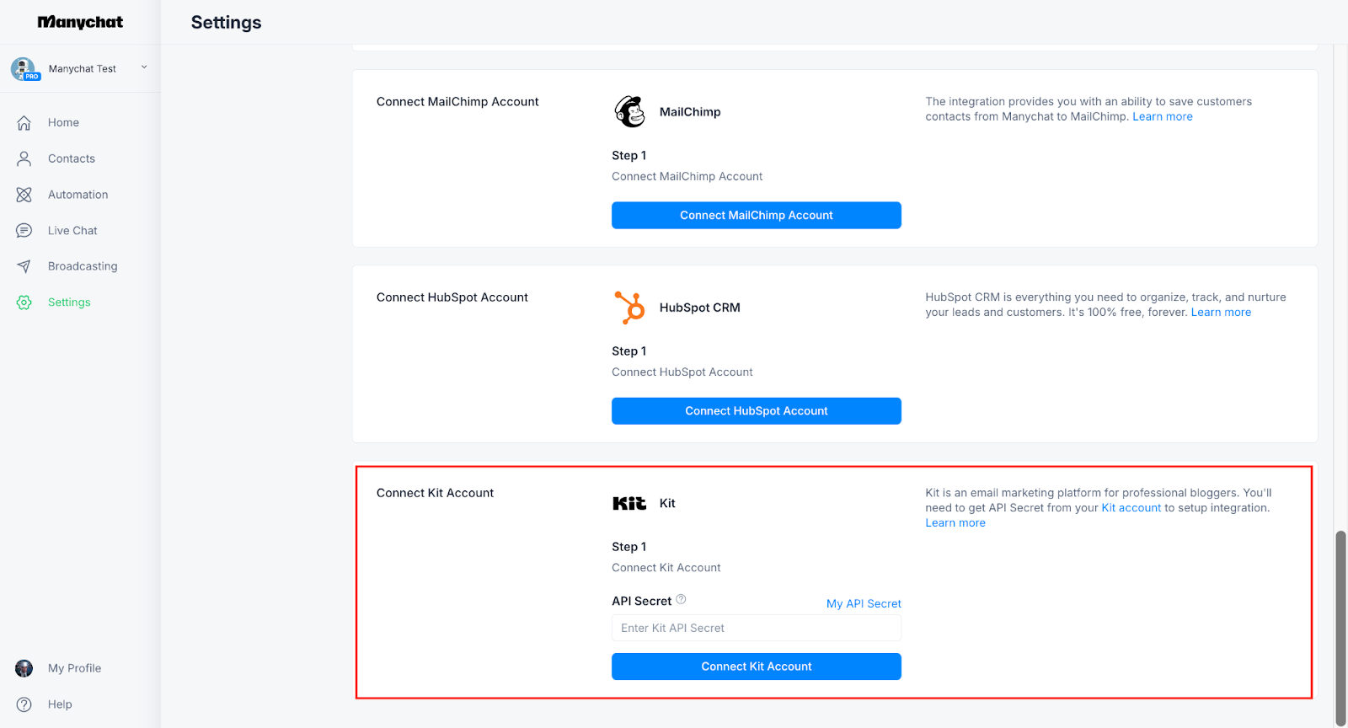Follow the Kit account link
Image resolution: width=1348 pixels, height=728 pixels.
tap(1131, 508)
